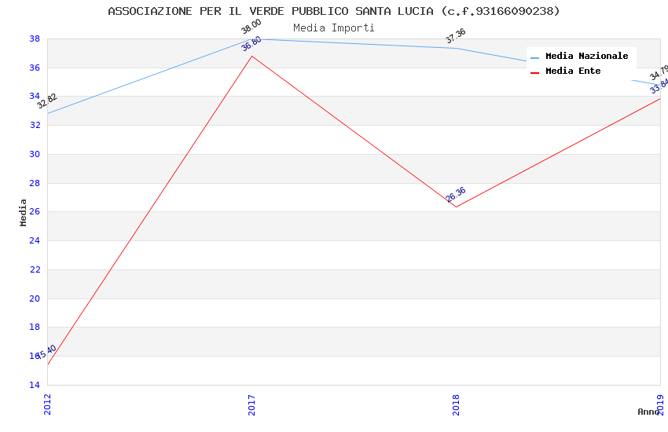668x432 pixels.
Task: Click the 34.79 data label
Action: (x=659, y=72)
